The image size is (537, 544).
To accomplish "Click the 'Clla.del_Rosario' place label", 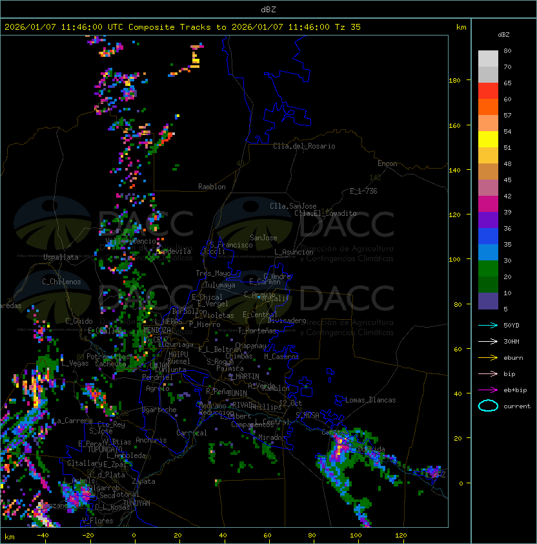I will click(304, 146).
